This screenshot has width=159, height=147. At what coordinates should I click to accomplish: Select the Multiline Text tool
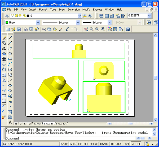10,122
